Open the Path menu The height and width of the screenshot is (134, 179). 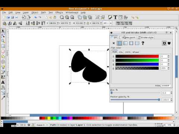click(x=43, y=13)
